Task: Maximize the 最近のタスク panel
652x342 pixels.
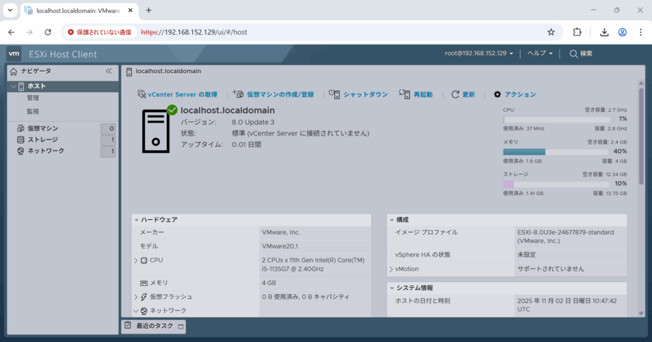Action: tap(180, 326)
